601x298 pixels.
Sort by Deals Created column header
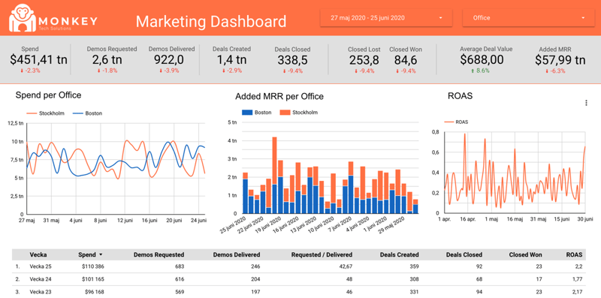[x=399, y=254]
